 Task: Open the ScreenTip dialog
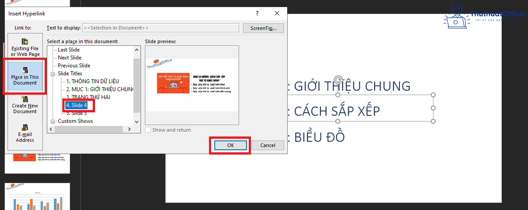tap(263, 28)
